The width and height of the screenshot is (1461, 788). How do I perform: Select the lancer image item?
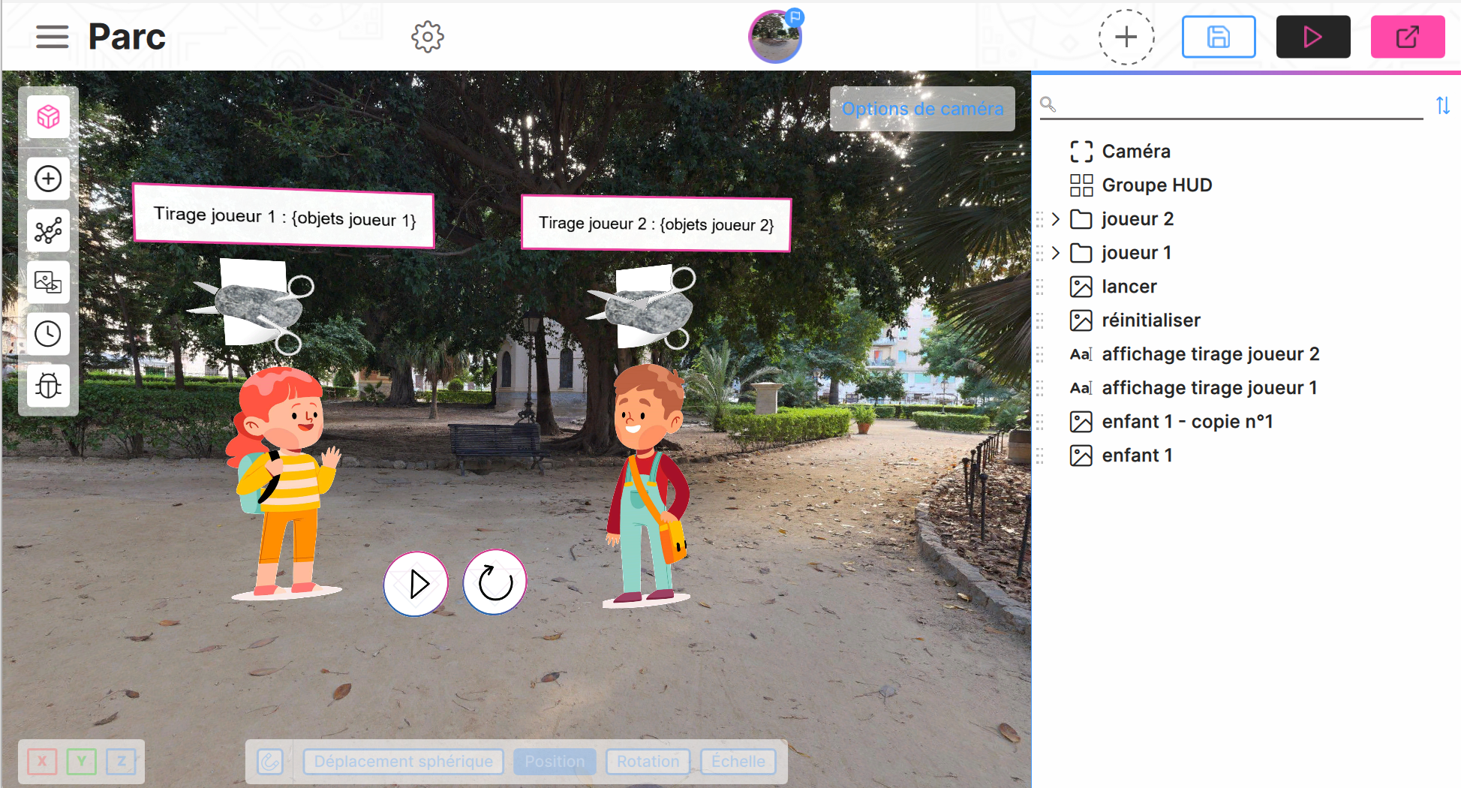pos(1129,287)
